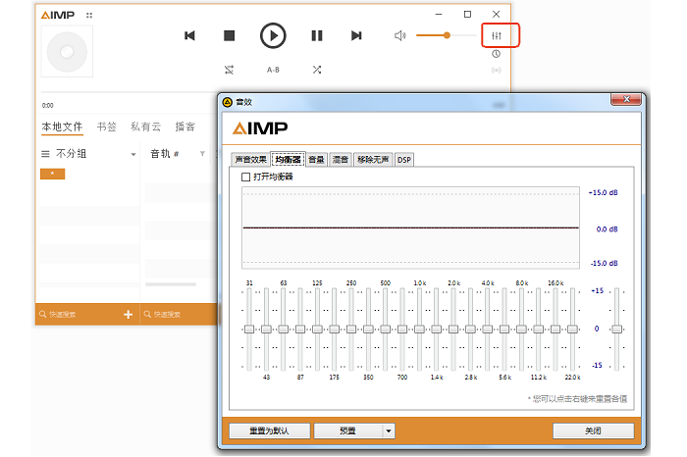Viewport: 687px width, 457px height.
Task: Toggle the repeat playback icon
Action: (229, 70)
